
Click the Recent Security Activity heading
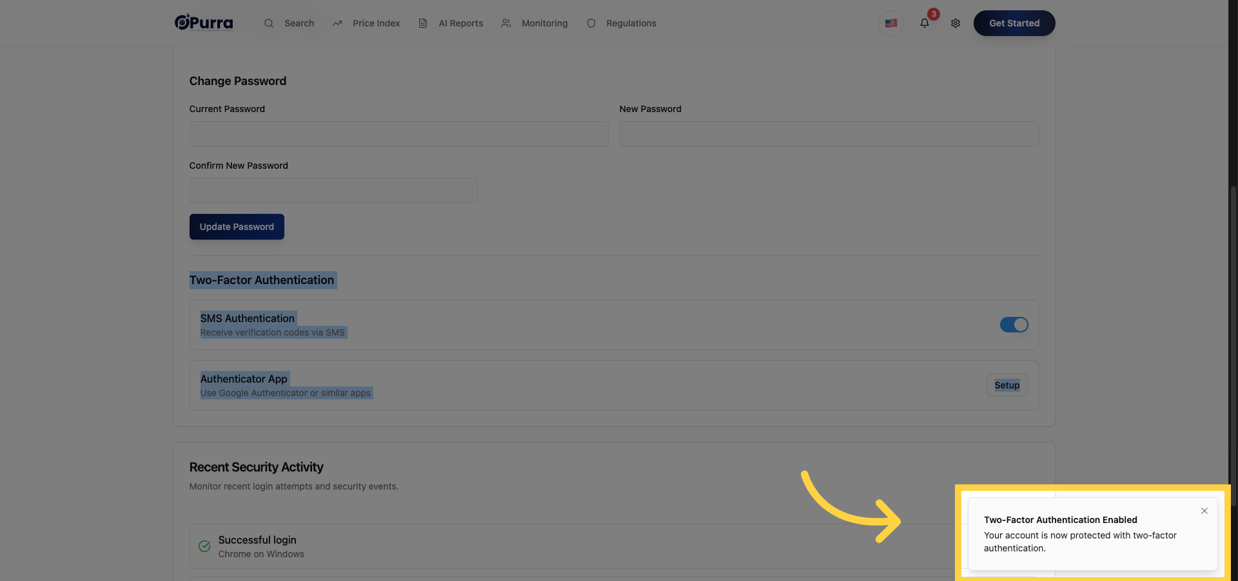[x=256, y=467]
